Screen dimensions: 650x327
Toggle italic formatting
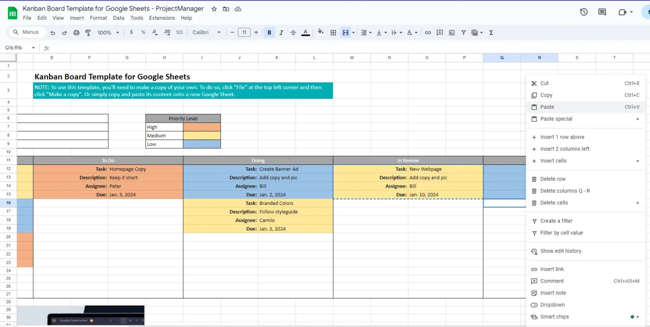pyautogui.click(x=281, y=32)
